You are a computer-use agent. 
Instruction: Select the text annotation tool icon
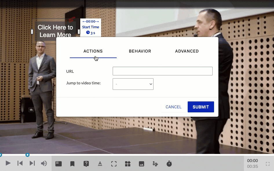[x=100, y=164]
